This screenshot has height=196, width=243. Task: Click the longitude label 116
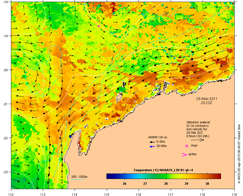[x=139, y=195]
